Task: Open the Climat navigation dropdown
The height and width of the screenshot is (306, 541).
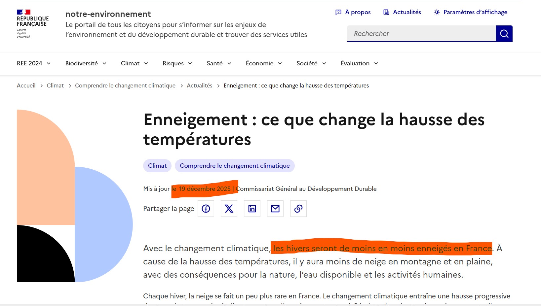Action: click(x=134, y=63)
